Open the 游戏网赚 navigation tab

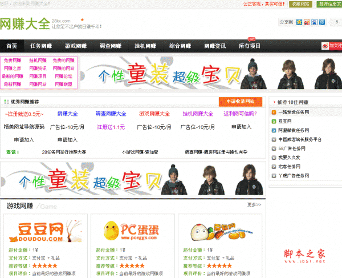[x=76, y=46]
